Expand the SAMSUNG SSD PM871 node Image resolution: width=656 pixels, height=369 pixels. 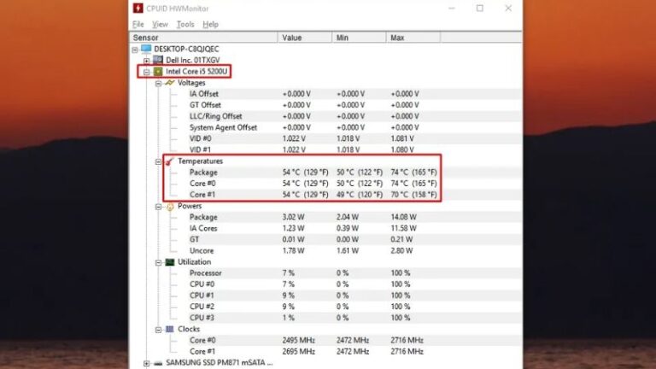[146, 364]
